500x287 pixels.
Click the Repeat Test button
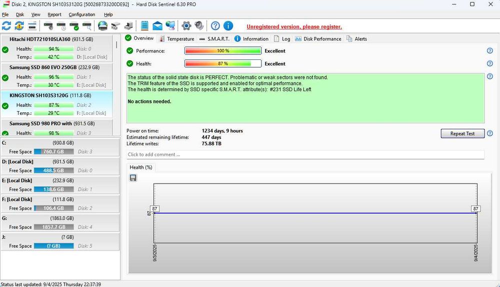[462, 133]
